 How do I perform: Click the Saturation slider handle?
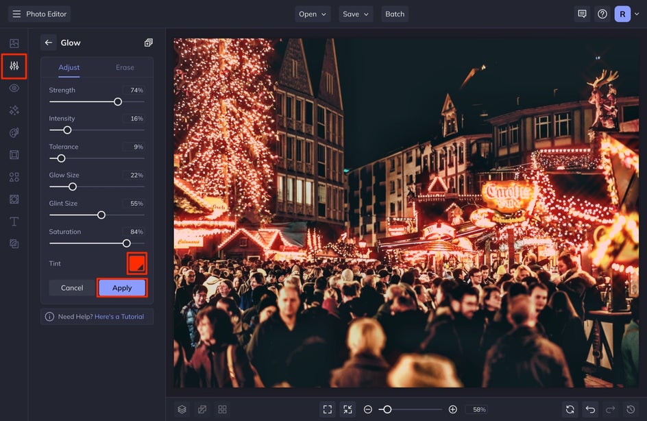pyautogui.click(x=127, y=243)
